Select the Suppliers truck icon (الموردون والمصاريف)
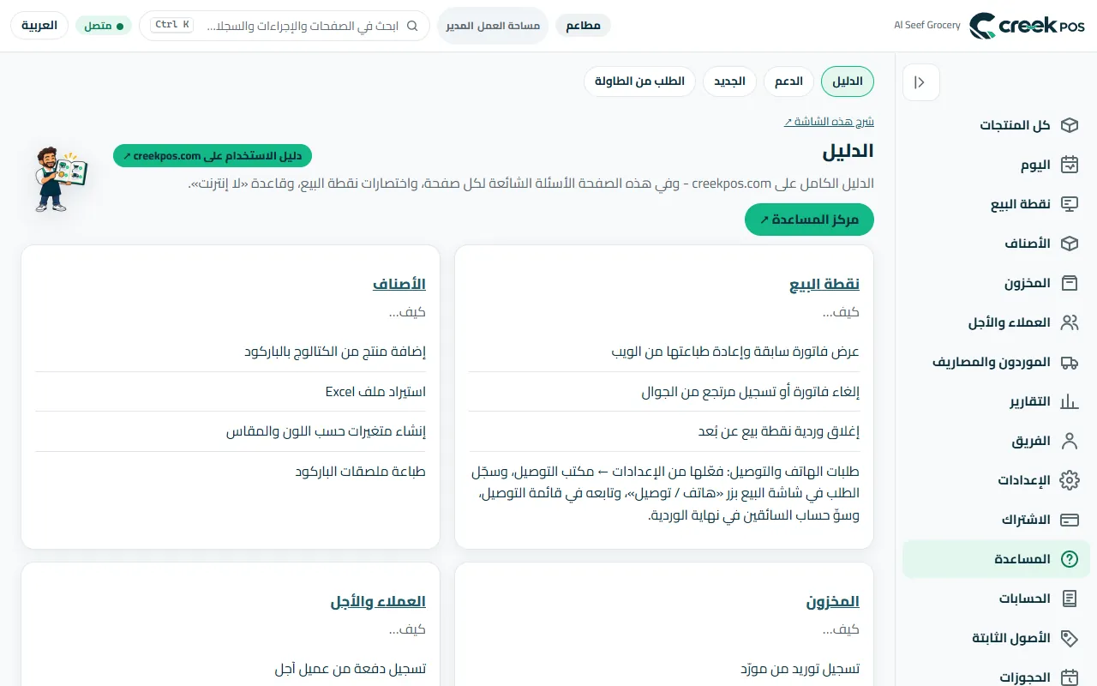 pos(1069,362)
